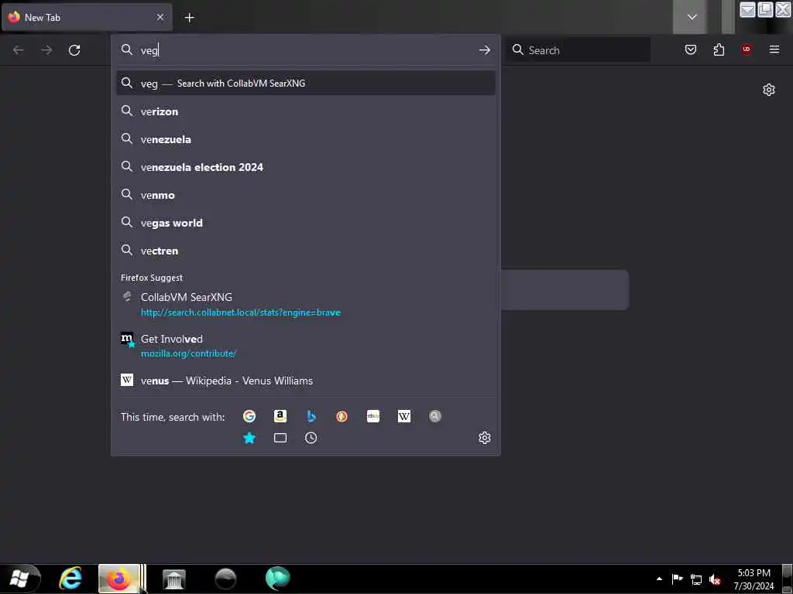The width and height of the screenshot is (793, 594).
Task: Click the address bar containing "veg"
Action: click(x=306, y=50)
